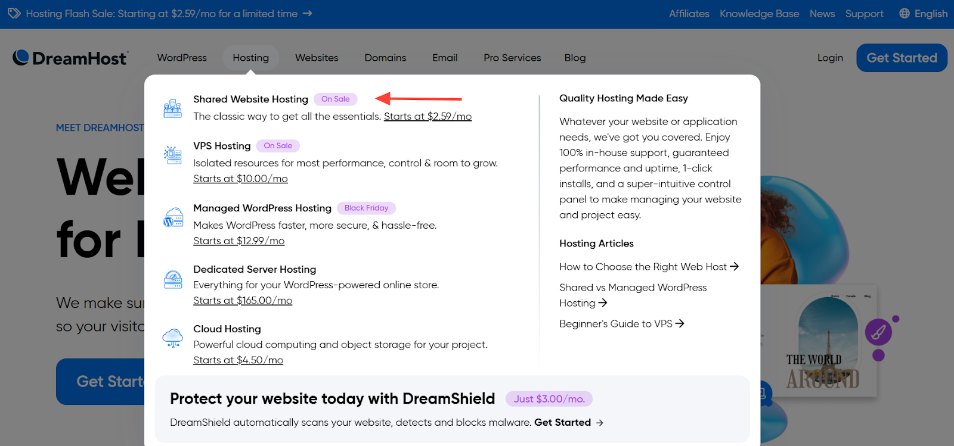954x446 pixels.
Task: Open the Knowledge Base link
Action: click(759, 14)
